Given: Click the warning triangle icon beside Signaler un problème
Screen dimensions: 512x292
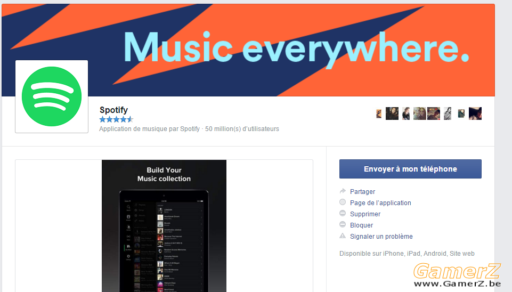Looking at the screenshot, I should (343, 236).
